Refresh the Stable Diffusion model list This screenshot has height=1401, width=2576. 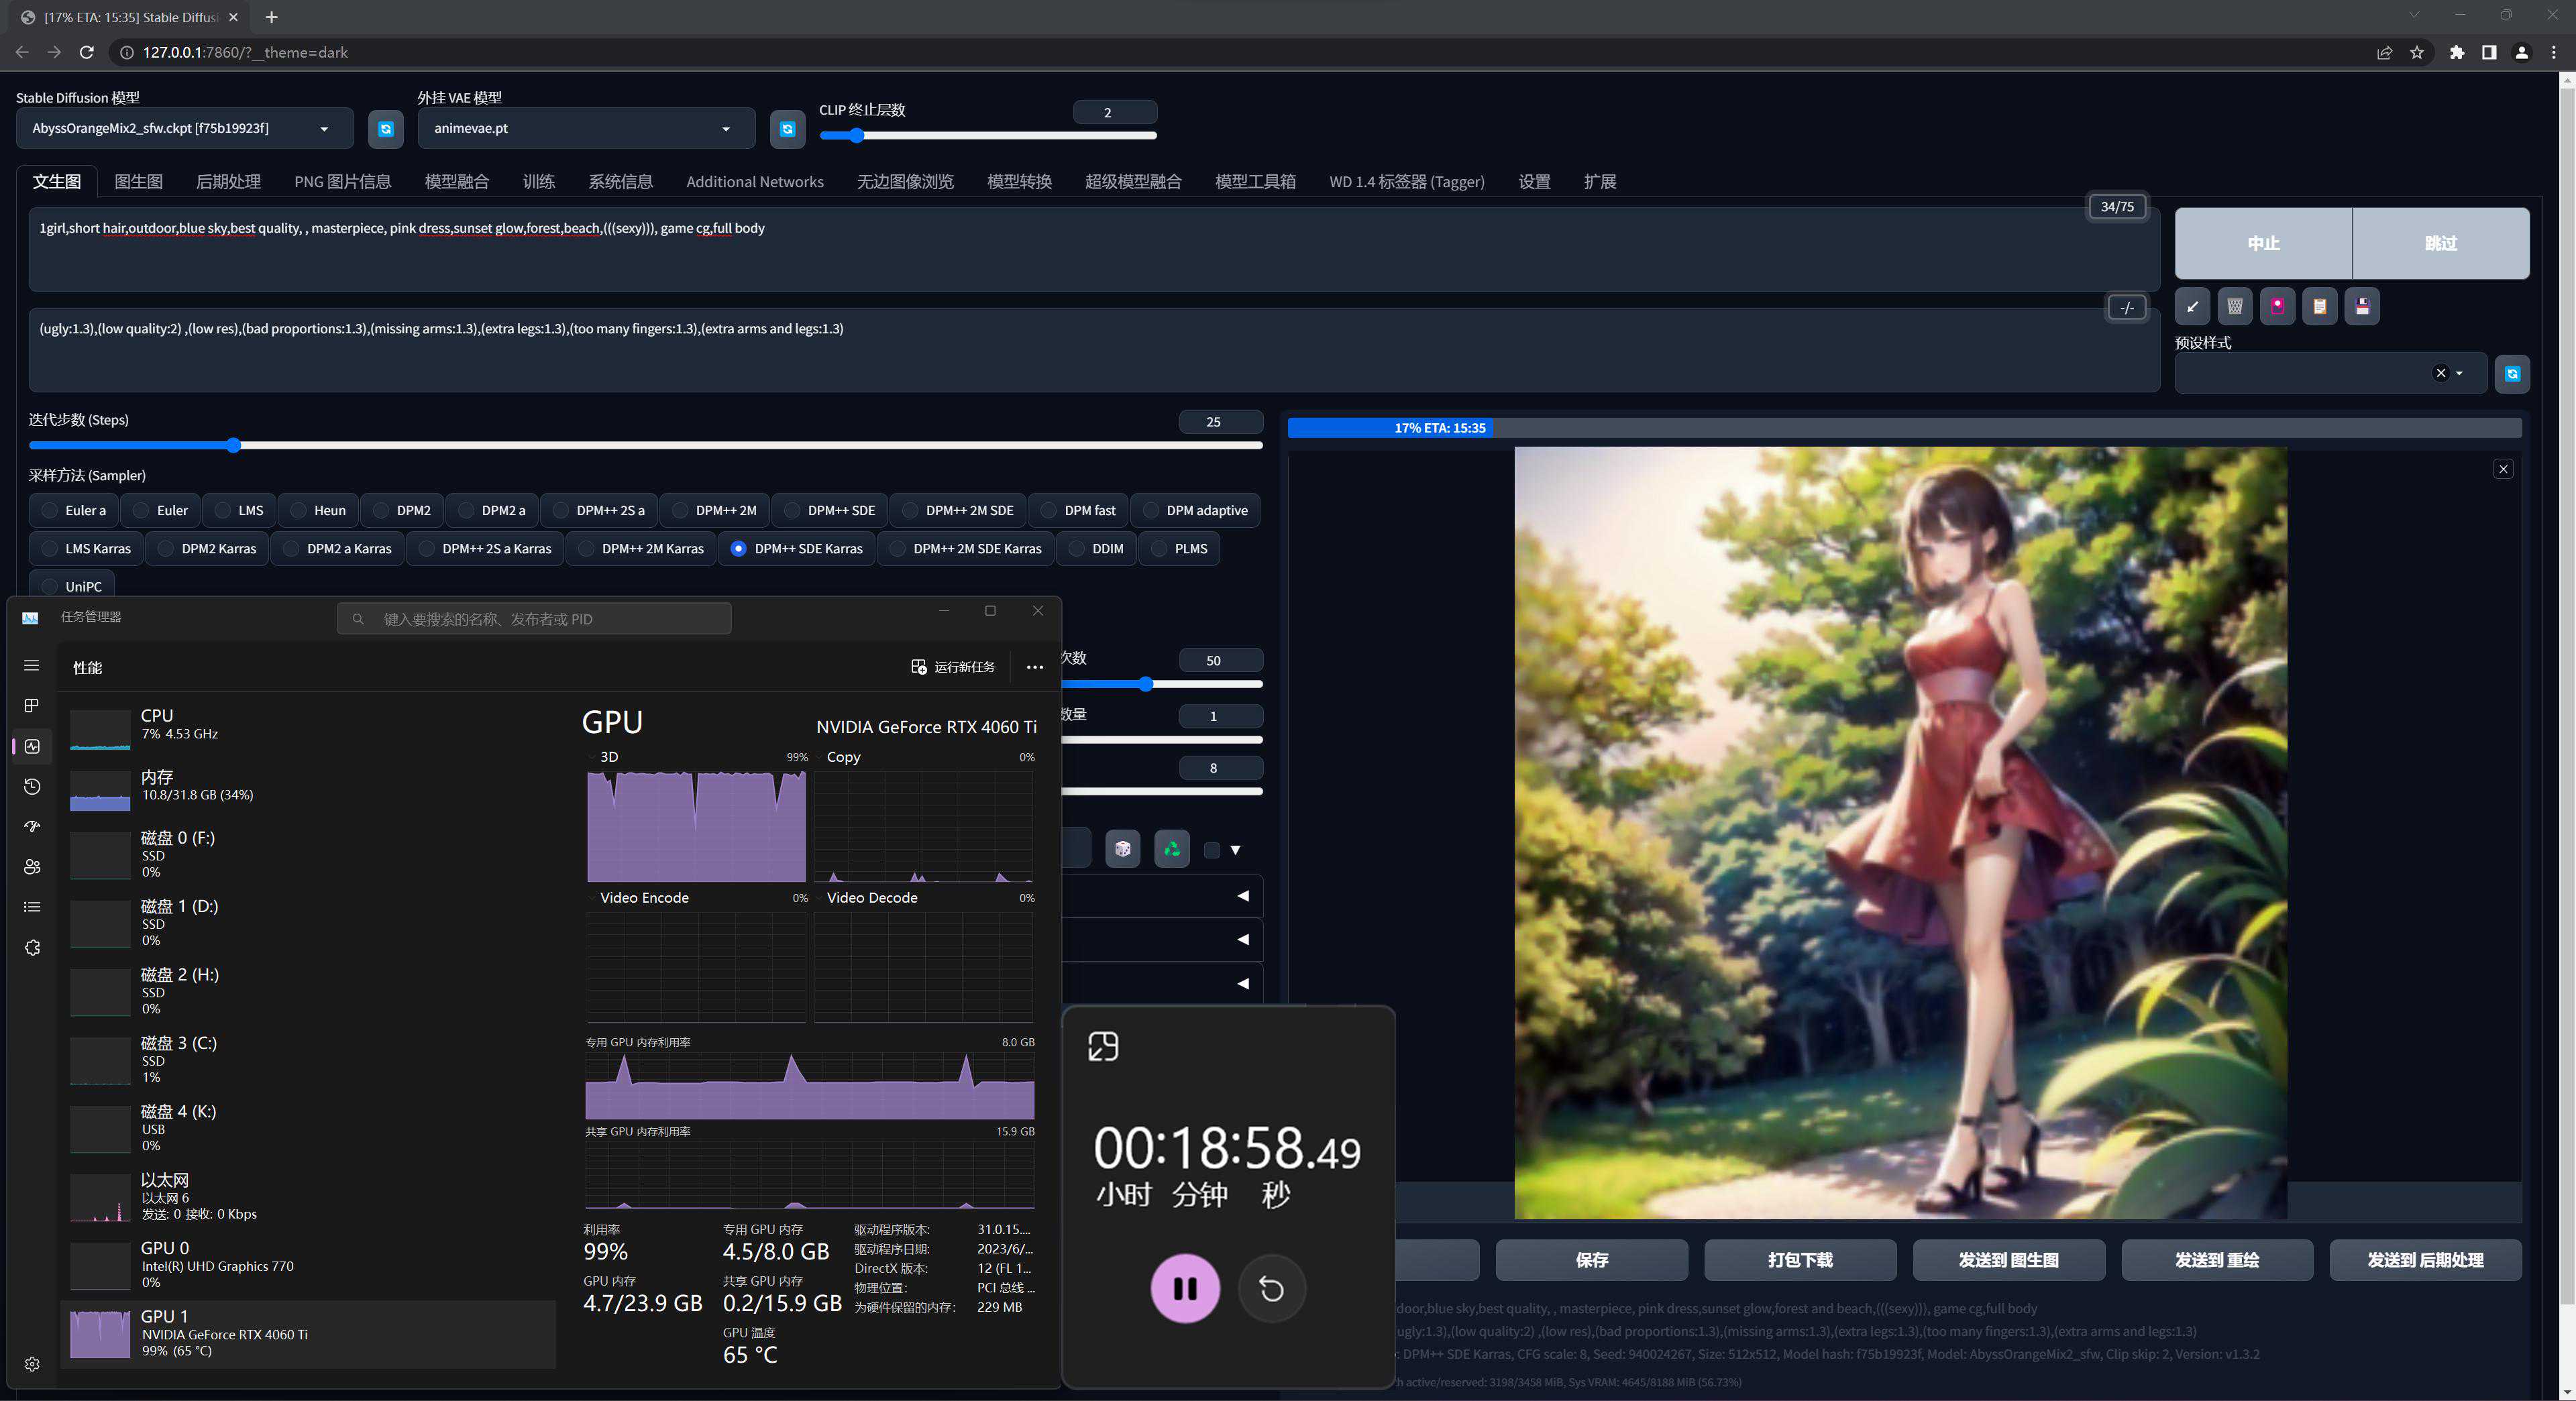pyautogui.click(x=386, y=129)
